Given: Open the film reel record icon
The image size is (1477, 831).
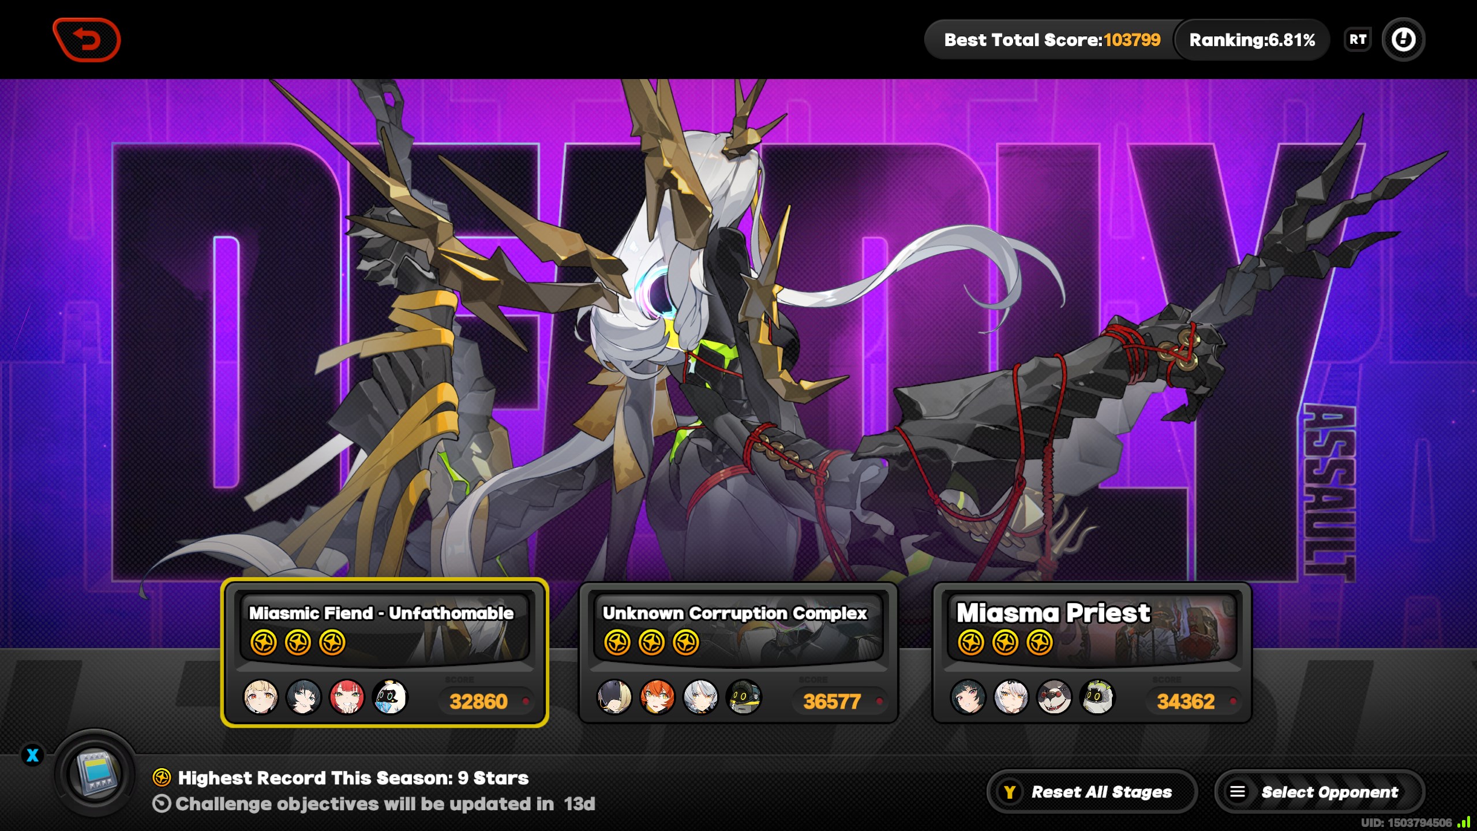Looking at the screenshot, I should point(95,773).
